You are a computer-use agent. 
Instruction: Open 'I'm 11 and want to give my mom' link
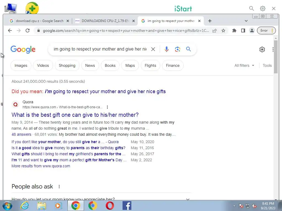(x=69, y=160)
